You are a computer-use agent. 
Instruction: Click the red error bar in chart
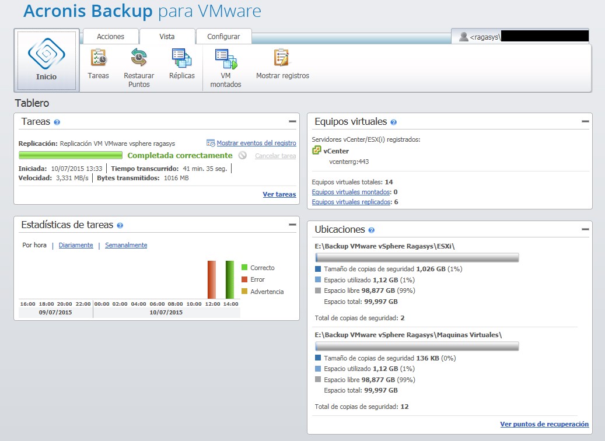[x=212, y=280]
